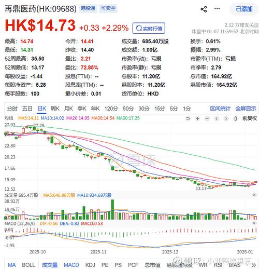Open the three-dot more options menu
The height and width of the screenshot is (269, 259).
click(217, 9)
